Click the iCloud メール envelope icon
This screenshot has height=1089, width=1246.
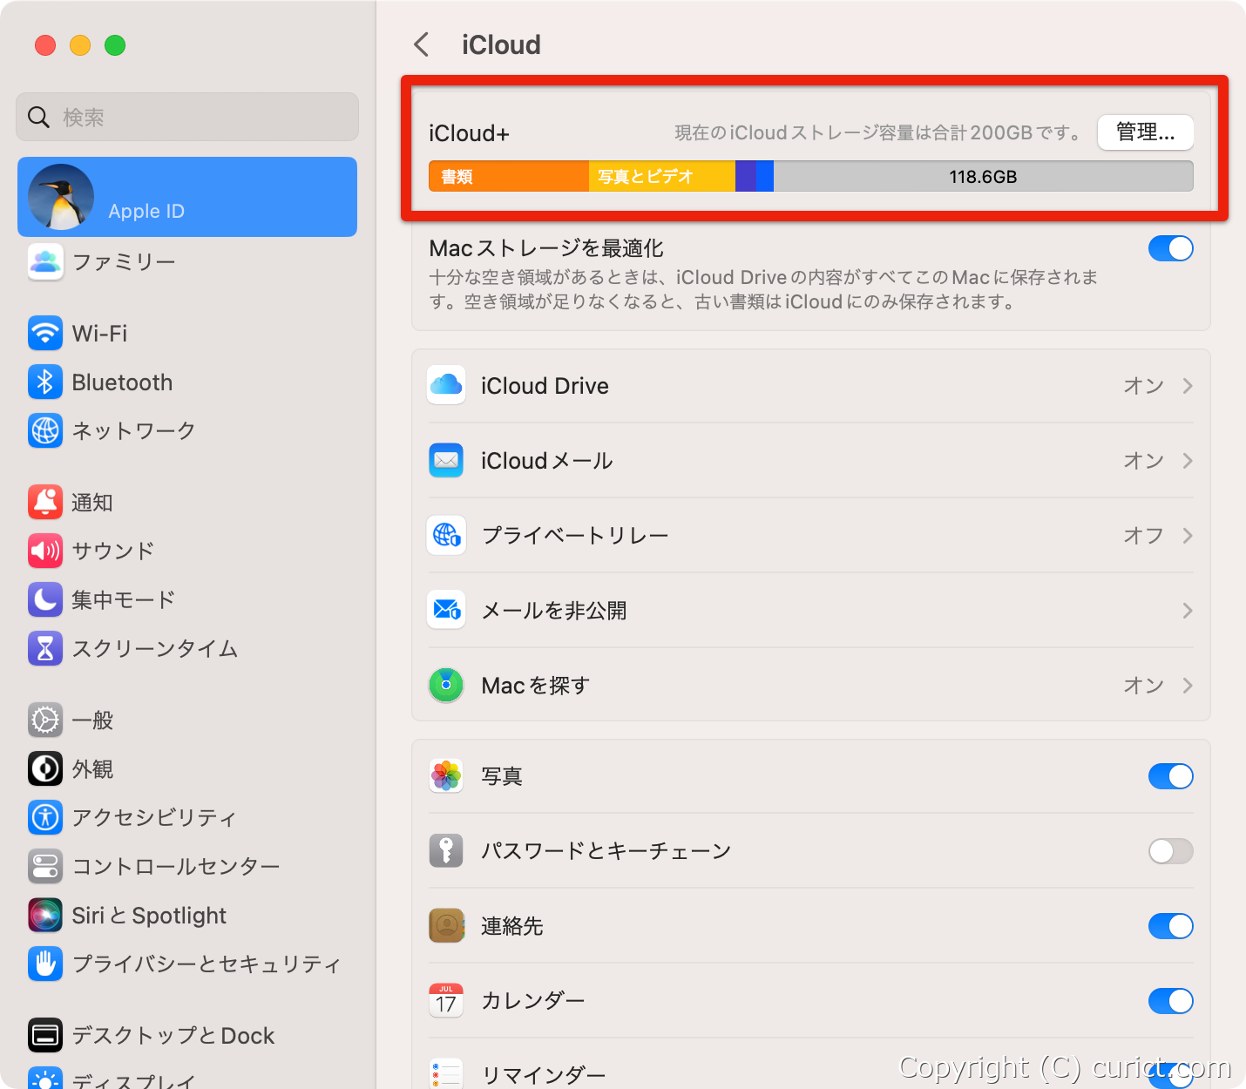coord(446,460)
